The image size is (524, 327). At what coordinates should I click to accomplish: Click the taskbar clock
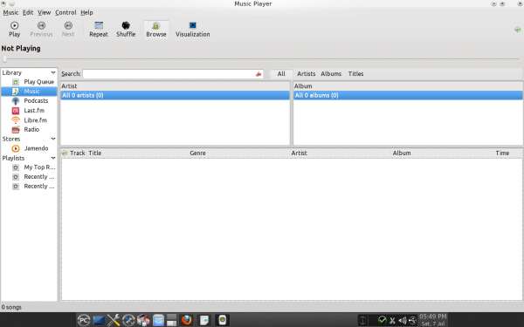pos(433,320)
